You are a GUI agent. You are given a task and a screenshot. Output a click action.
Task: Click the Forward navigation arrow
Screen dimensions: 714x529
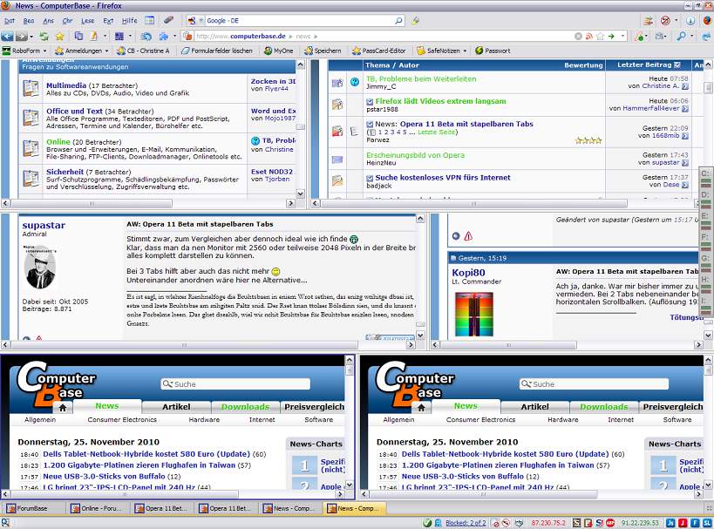21,36
